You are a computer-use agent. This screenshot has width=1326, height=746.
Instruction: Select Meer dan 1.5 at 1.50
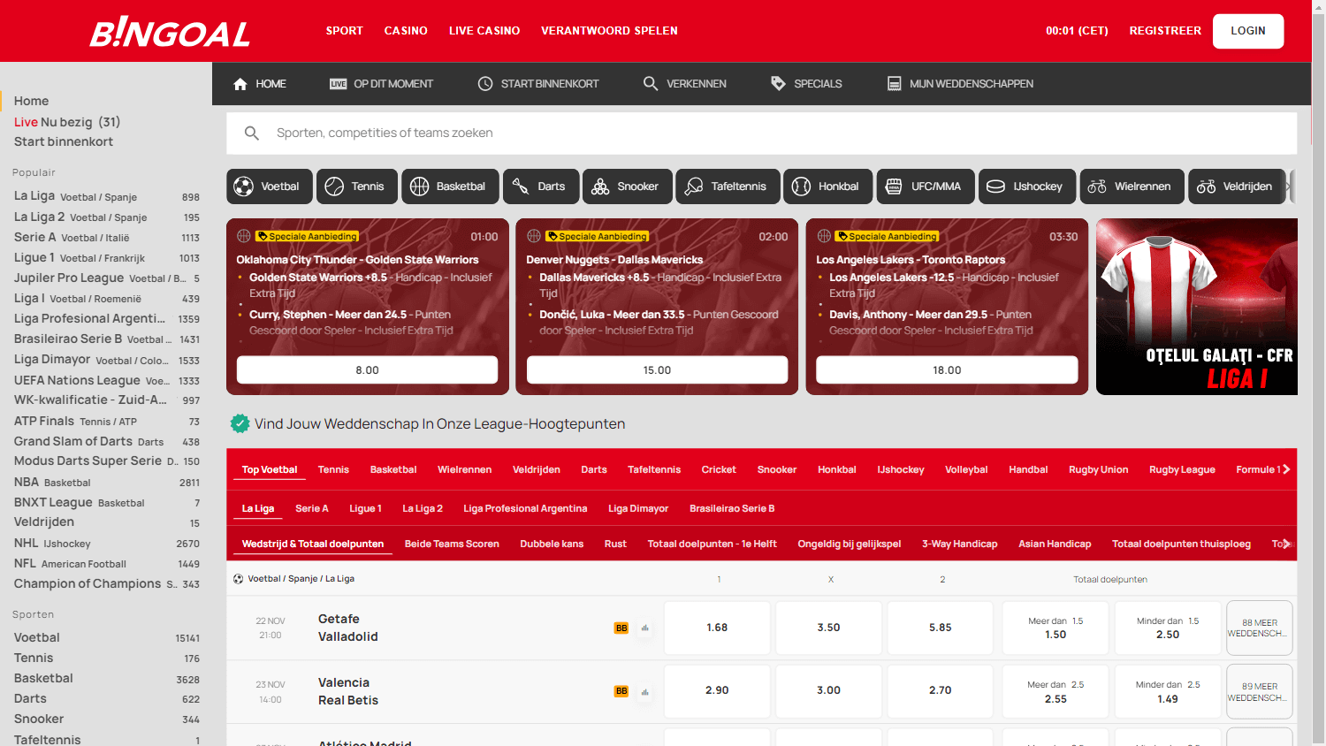coord(1055,628)
